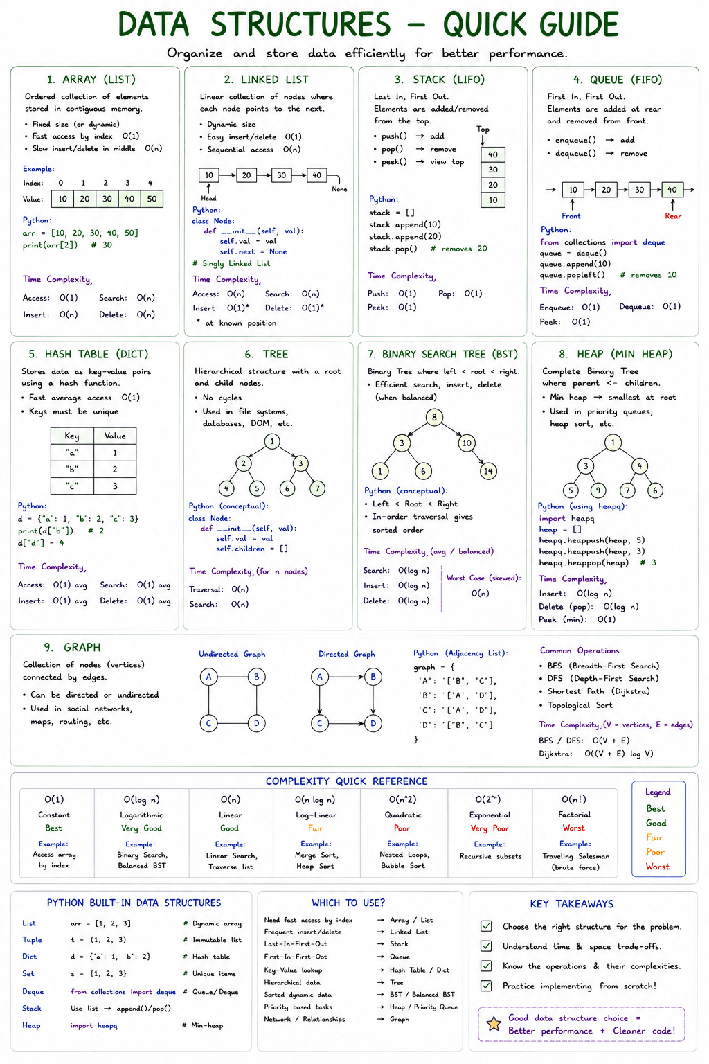Viewport: 709px width, 1064px height.
Task: Click node C in the Directed Graph
Action: pyautogui.click(x=320, y=723)
